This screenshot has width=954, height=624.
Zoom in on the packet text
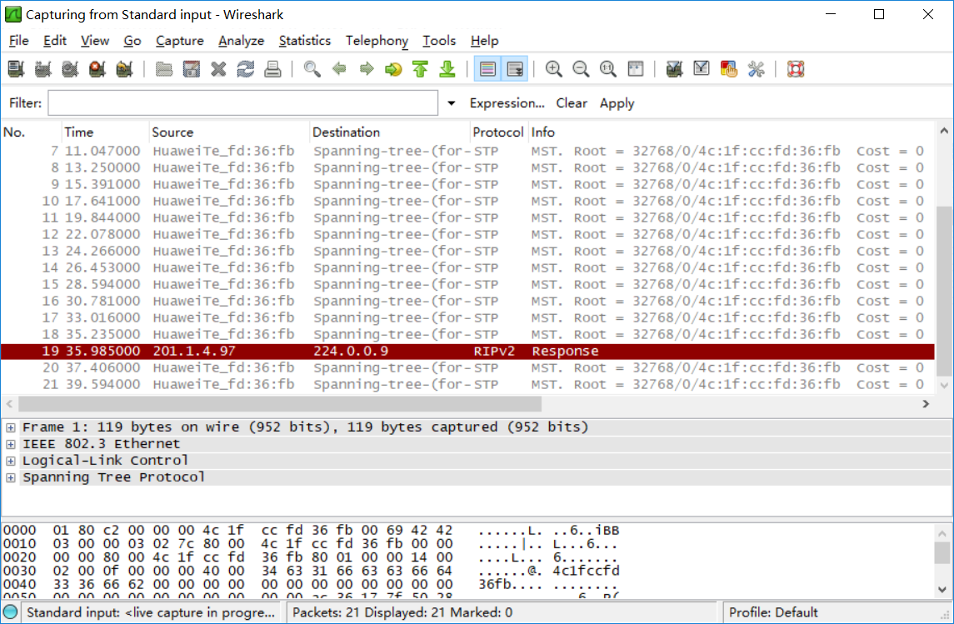[x=554, y=68]
